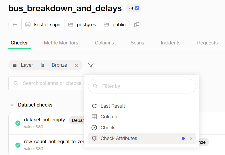Image resolution: width=225 pixels, height=155 pixels.
Task: Choose Check filter option
Action: point(107,128)
